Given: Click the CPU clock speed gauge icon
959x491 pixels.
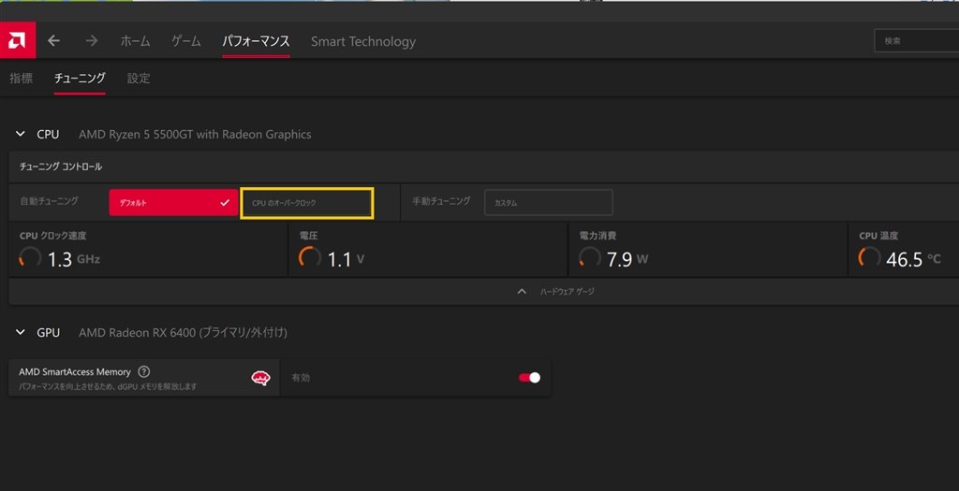Looking at the screenshot, I should (30, 257).
